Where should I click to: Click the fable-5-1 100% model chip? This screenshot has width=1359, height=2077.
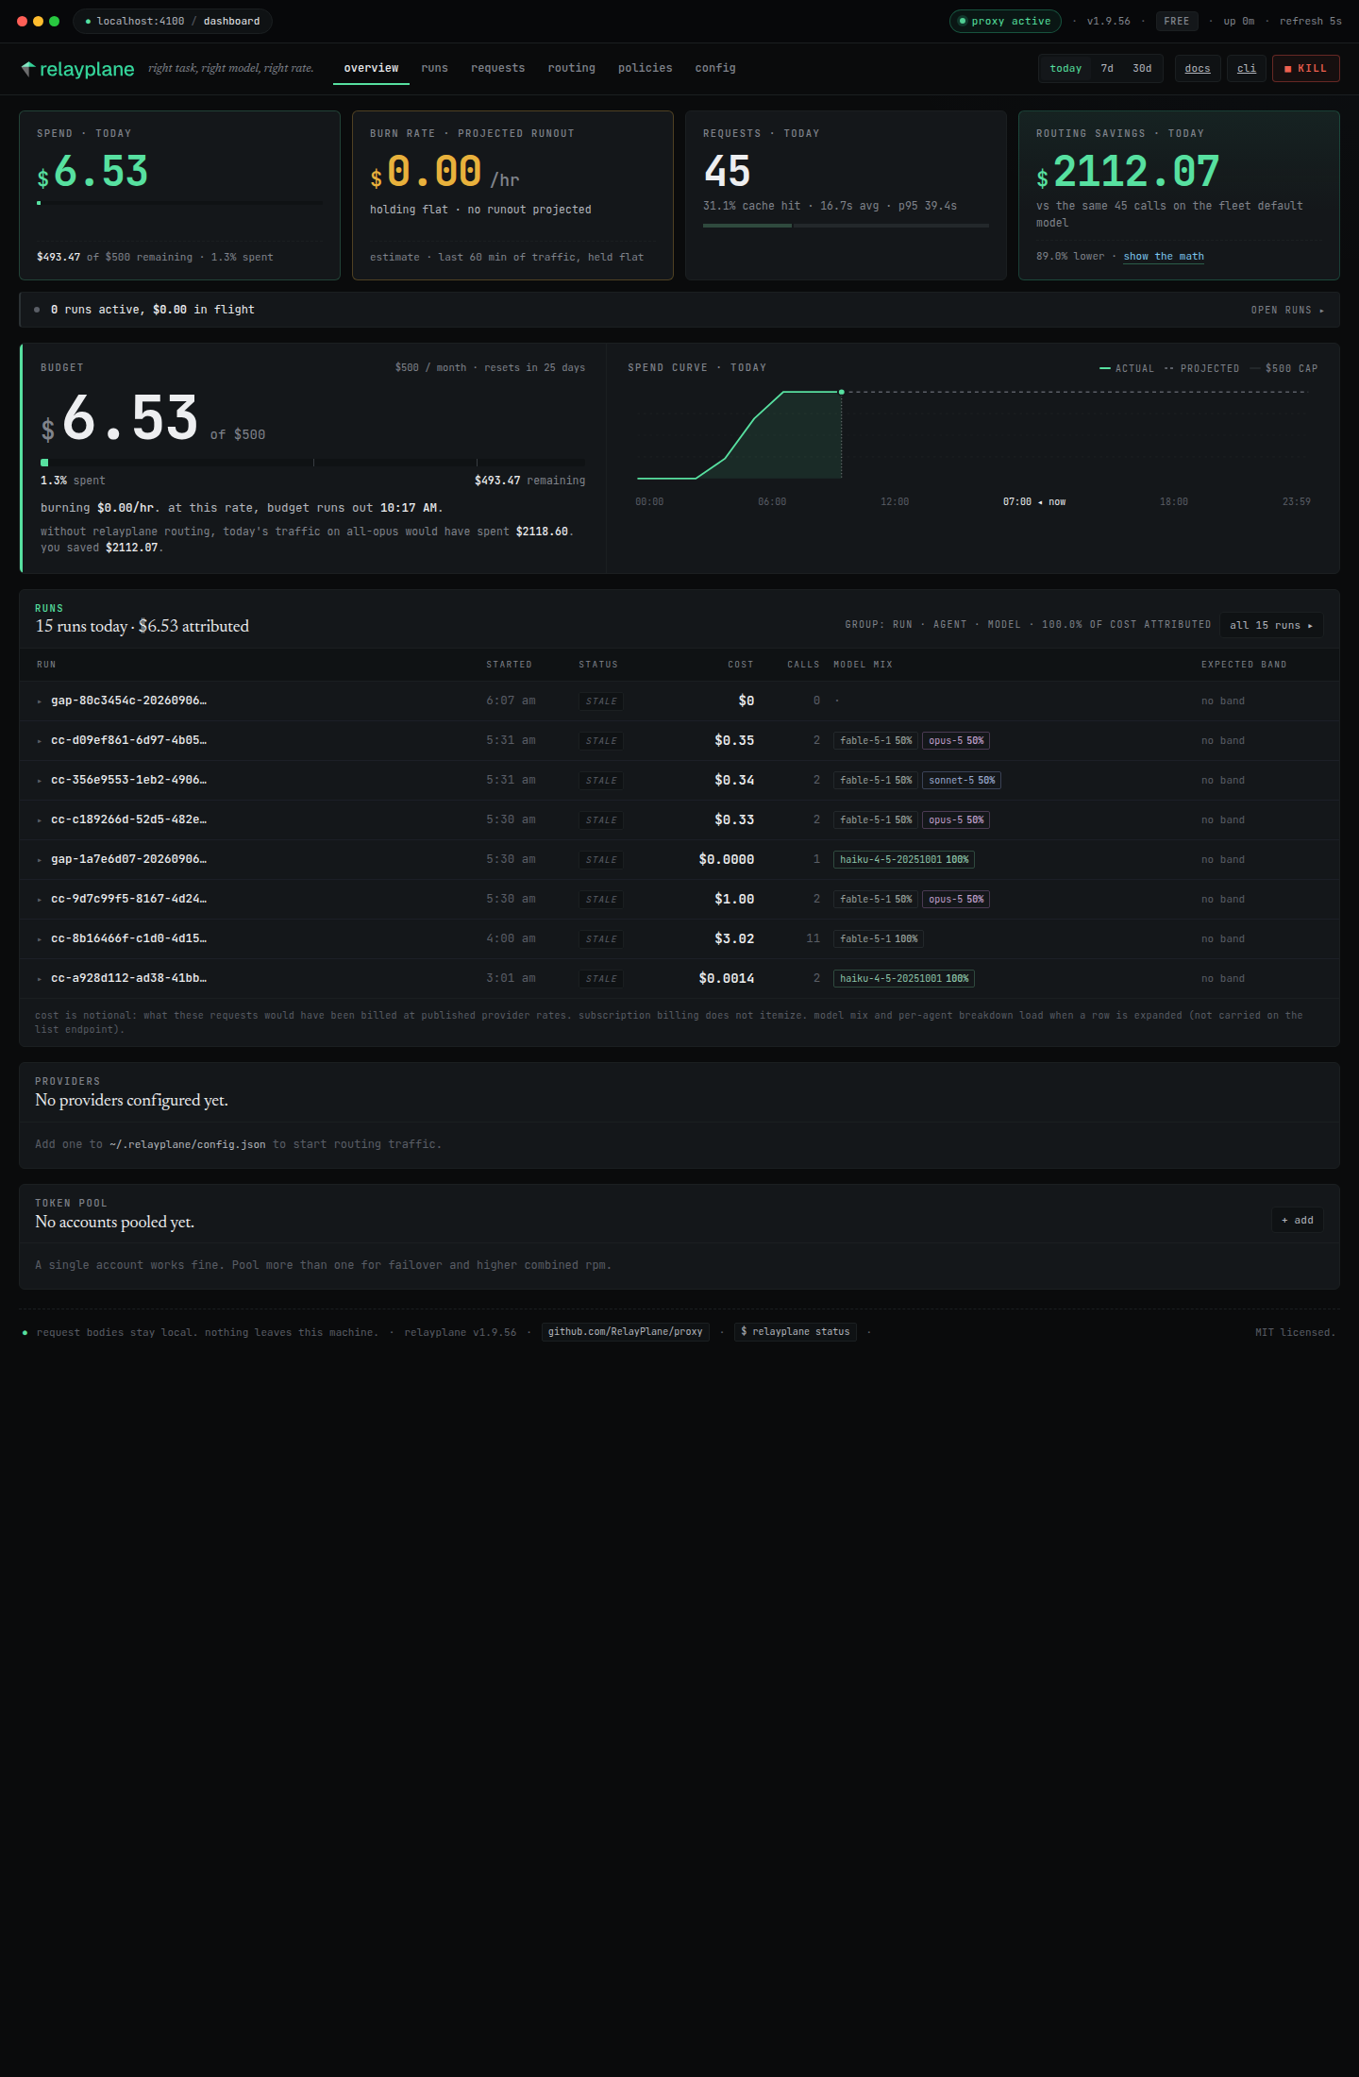(x=879, y=938)
